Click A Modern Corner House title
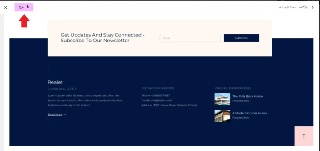 [250, 113]
